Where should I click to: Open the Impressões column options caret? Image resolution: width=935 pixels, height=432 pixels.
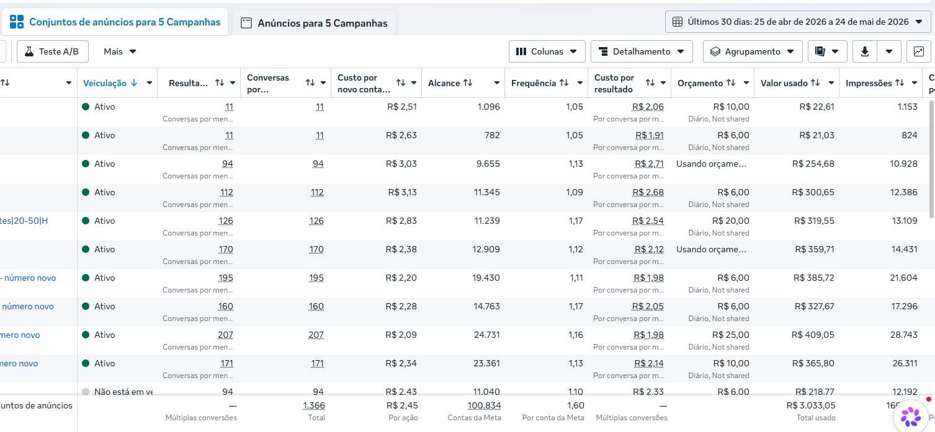coord(915,83)
